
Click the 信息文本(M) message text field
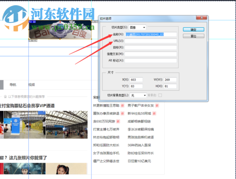[151, 54]
